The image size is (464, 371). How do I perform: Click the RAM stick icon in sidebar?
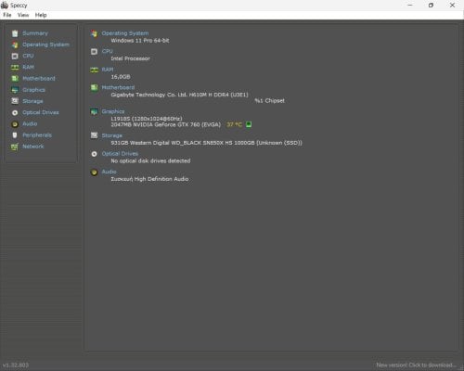pyautogui.click(x=15, y=67)
